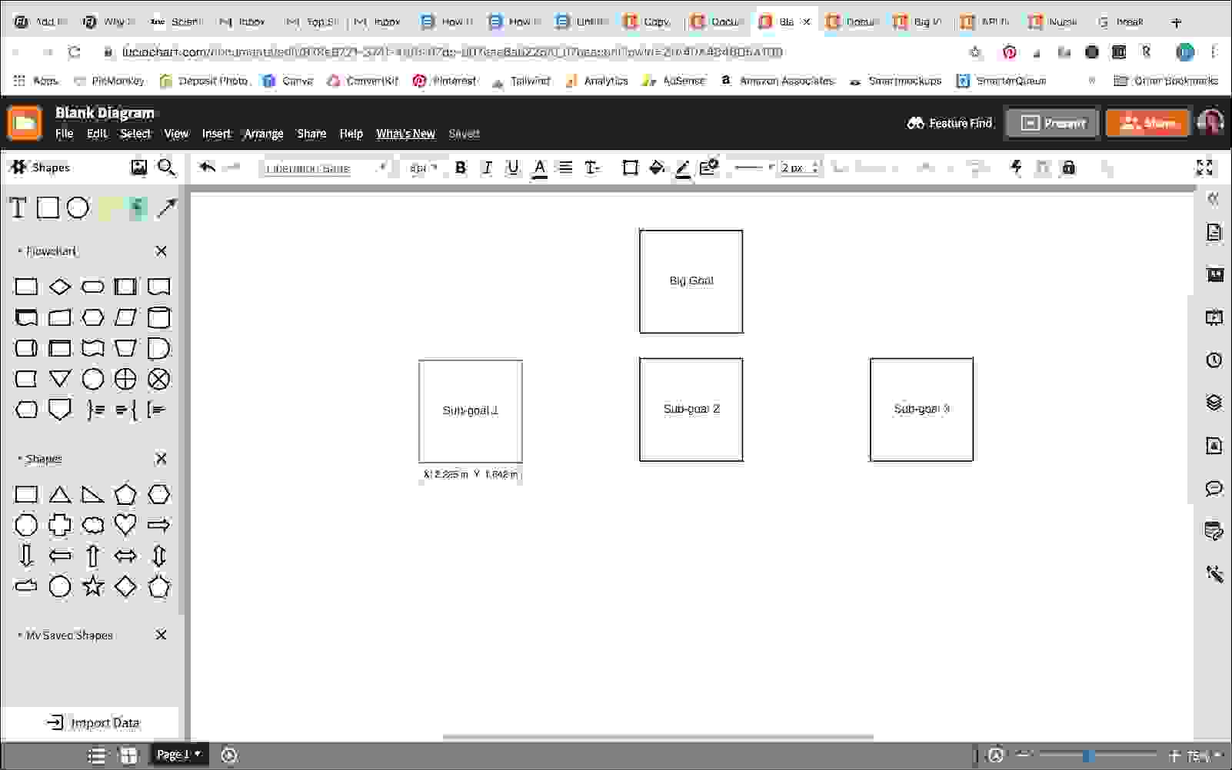Screen dimensions: 1232x770
Task: Adjust the zoom slider handle
Action: [x=1088, y=756]
